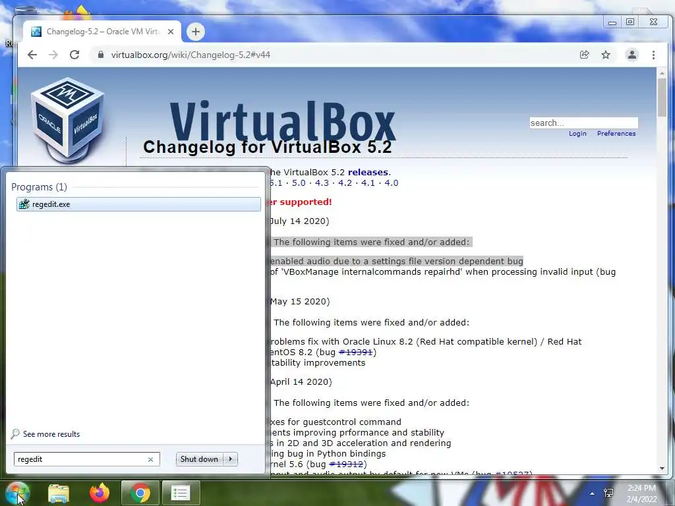Go back in Chrome browser
Image resolution: width=675 pixels, height=506 pixels.
coord(32,55)
